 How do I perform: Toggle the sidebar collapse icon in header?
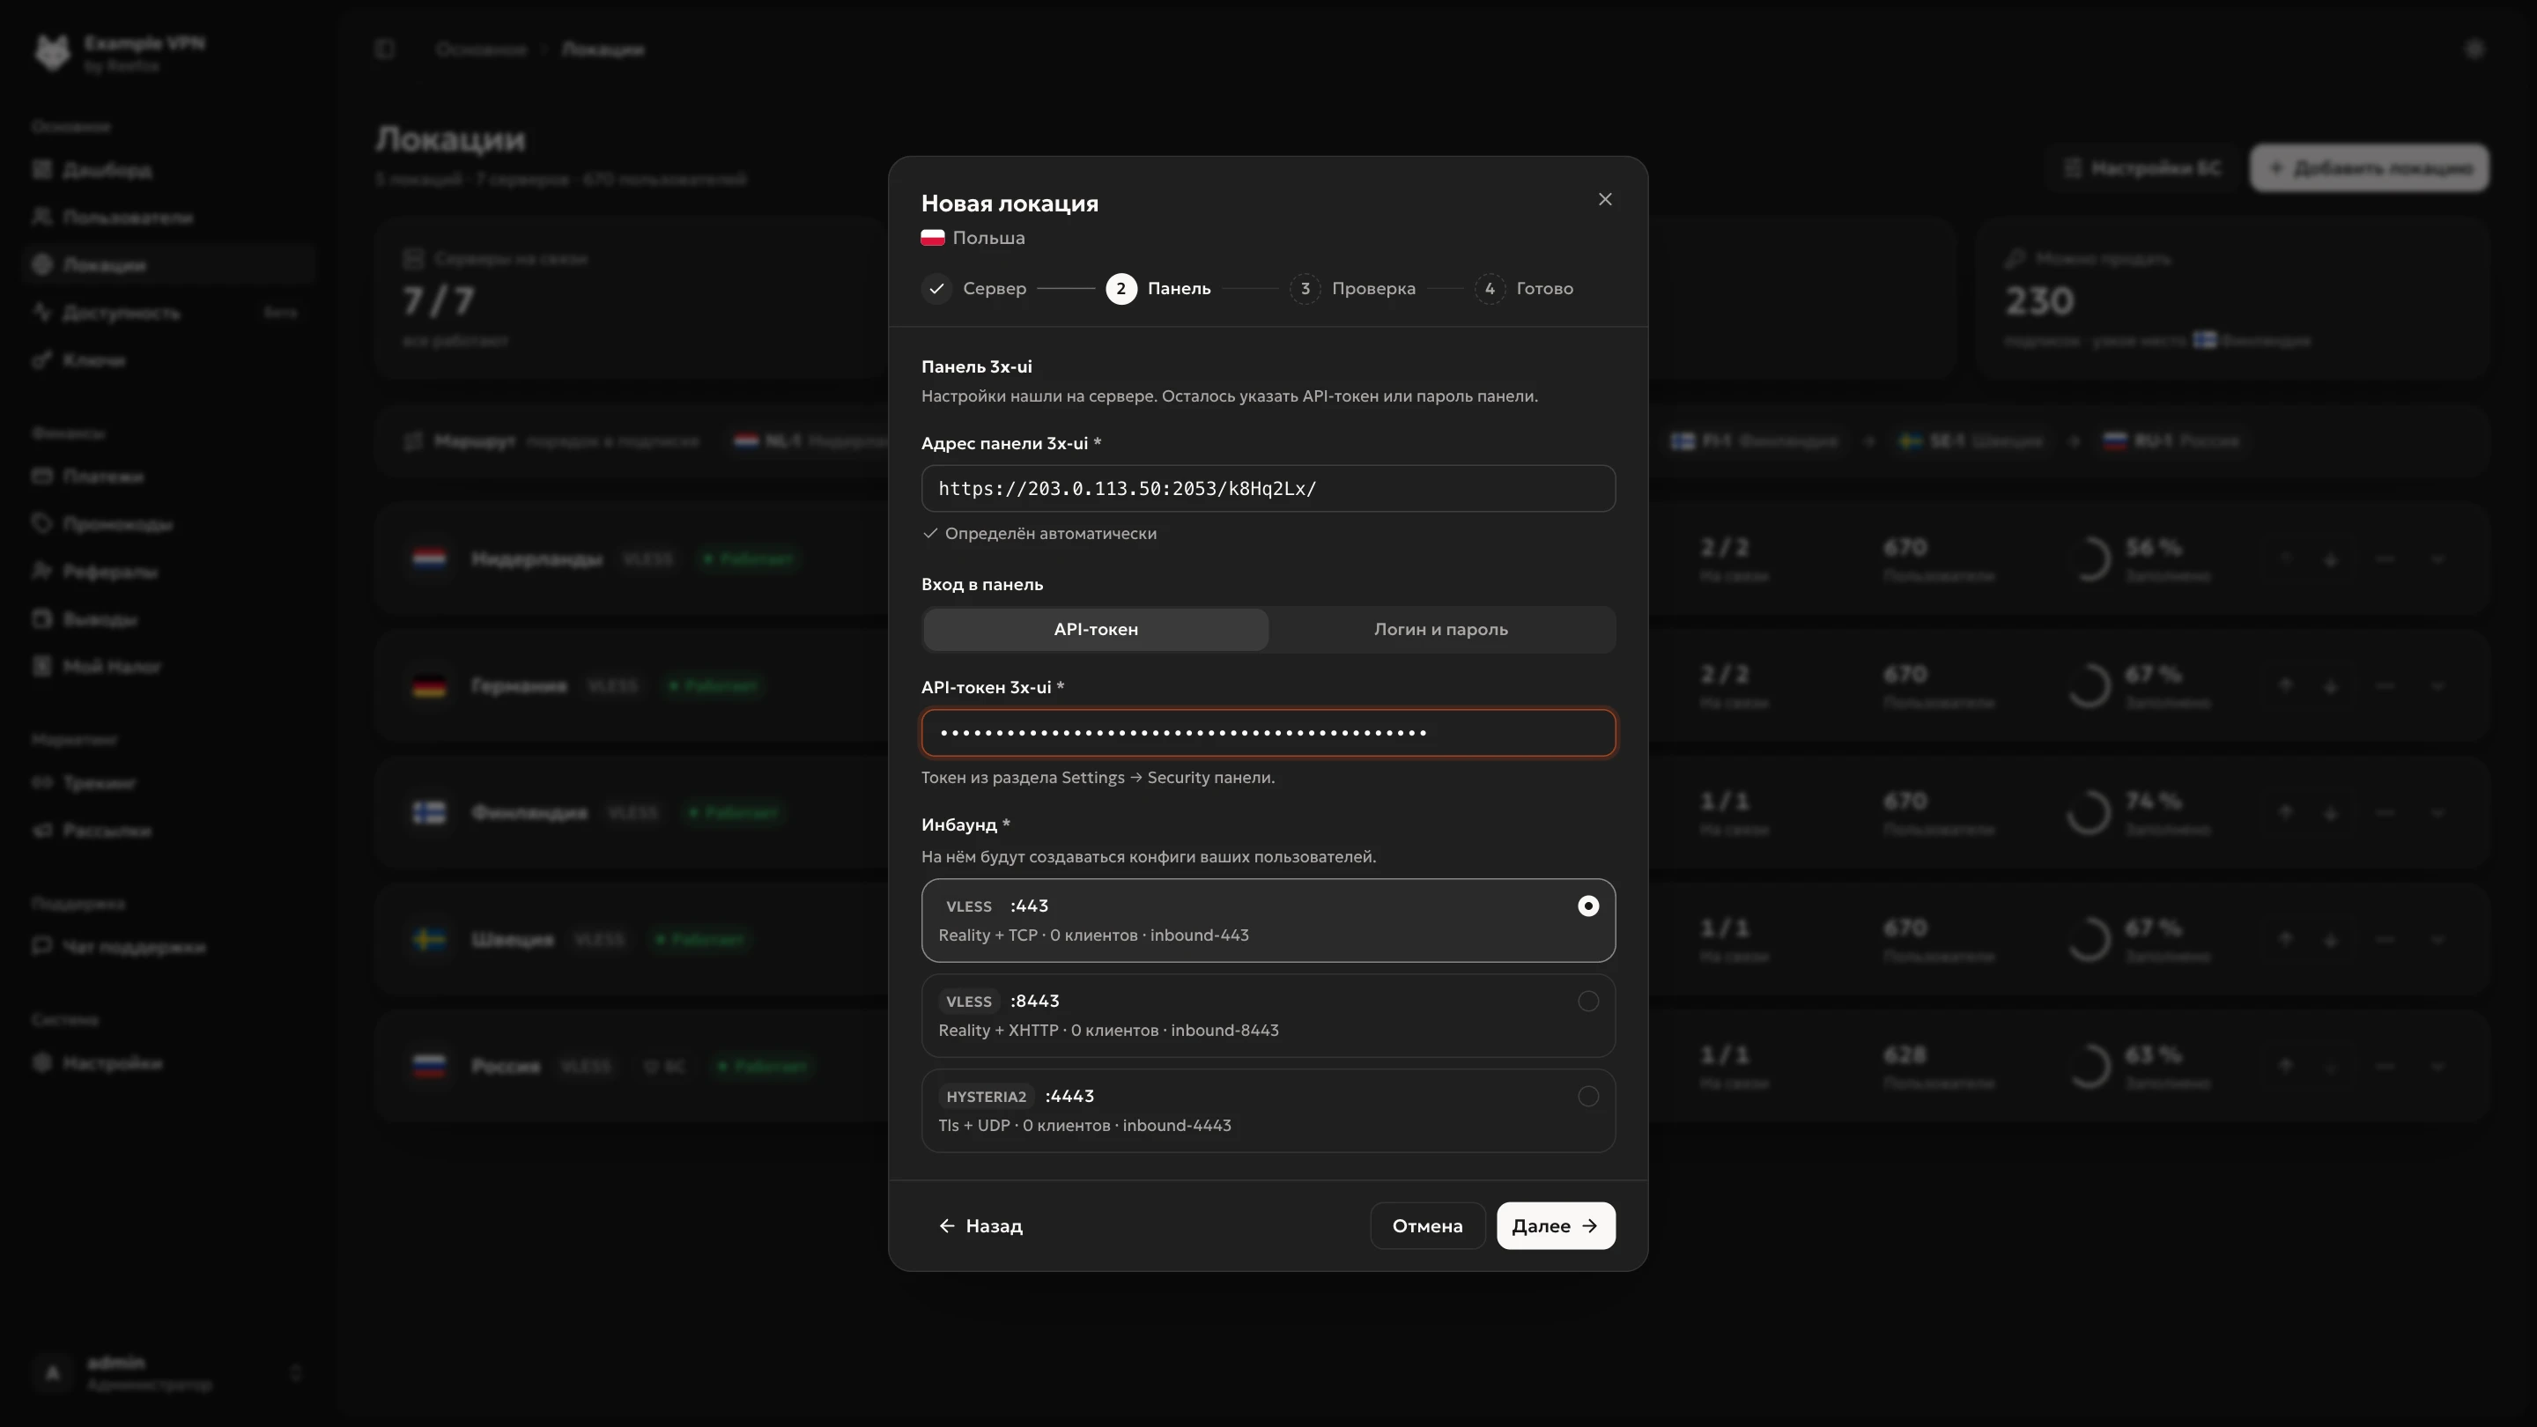click(x=384, y=49)
